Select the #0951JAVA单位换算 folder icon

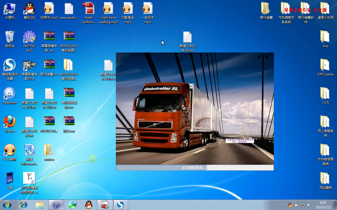point(69,69)
